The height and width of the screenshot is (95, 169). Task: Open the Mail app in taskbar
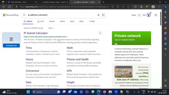[x=76, y=92]
